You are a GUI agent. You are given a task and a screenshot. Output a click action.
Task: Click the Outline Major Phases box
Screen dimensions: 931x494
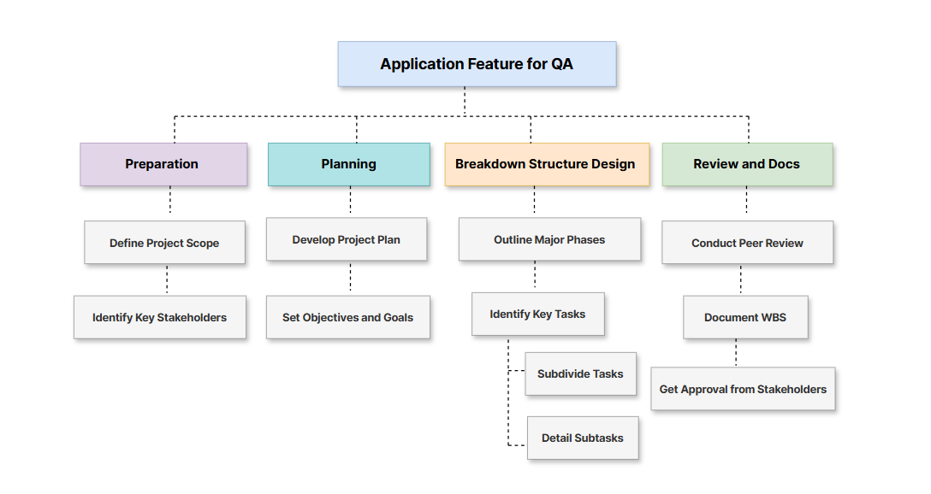[x=549, y=239]
